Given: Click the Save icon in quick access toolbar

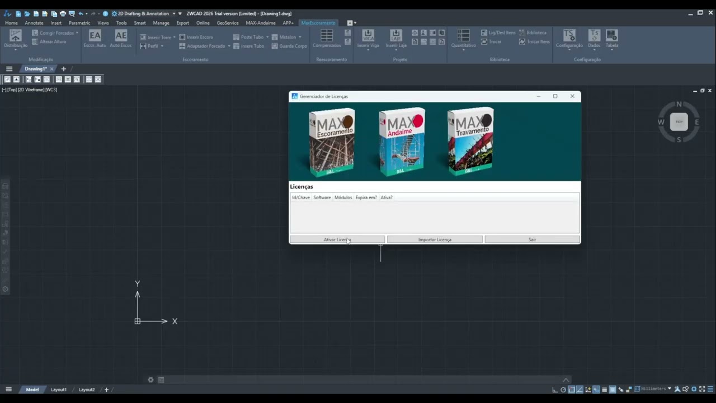Looking at the screenshot, I should [36, 13].
